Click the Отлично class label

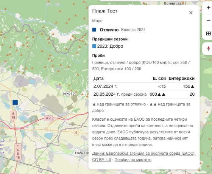(x=109, y=30)
